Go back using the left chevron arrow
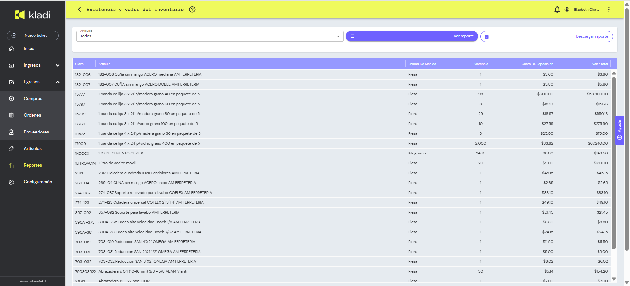This screenshot has height=286, width=630. click(x=79, y=10)
